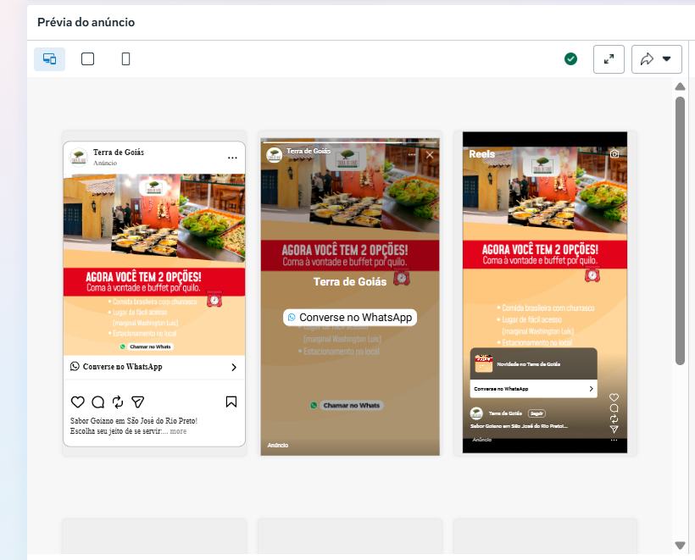
Task: Switch to the square desktop preview icon
Action: (88, 59)
